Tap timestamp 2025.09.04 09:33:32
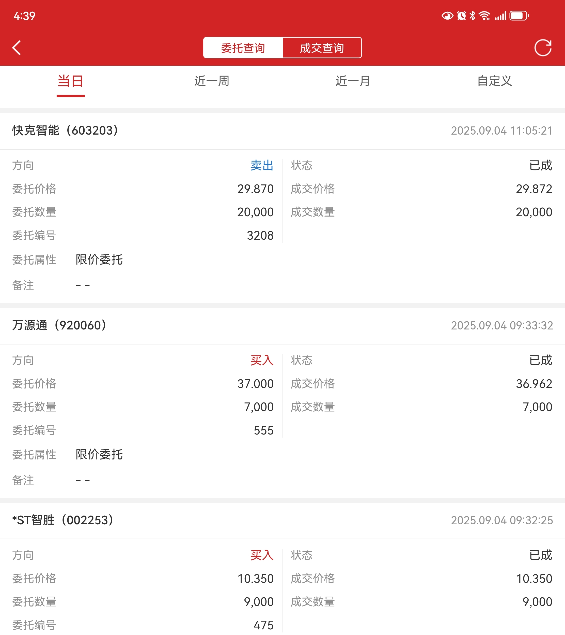Image resolution: width=565 pixels, height=635 pixels. pyautogui.click(x=502, y=326)
